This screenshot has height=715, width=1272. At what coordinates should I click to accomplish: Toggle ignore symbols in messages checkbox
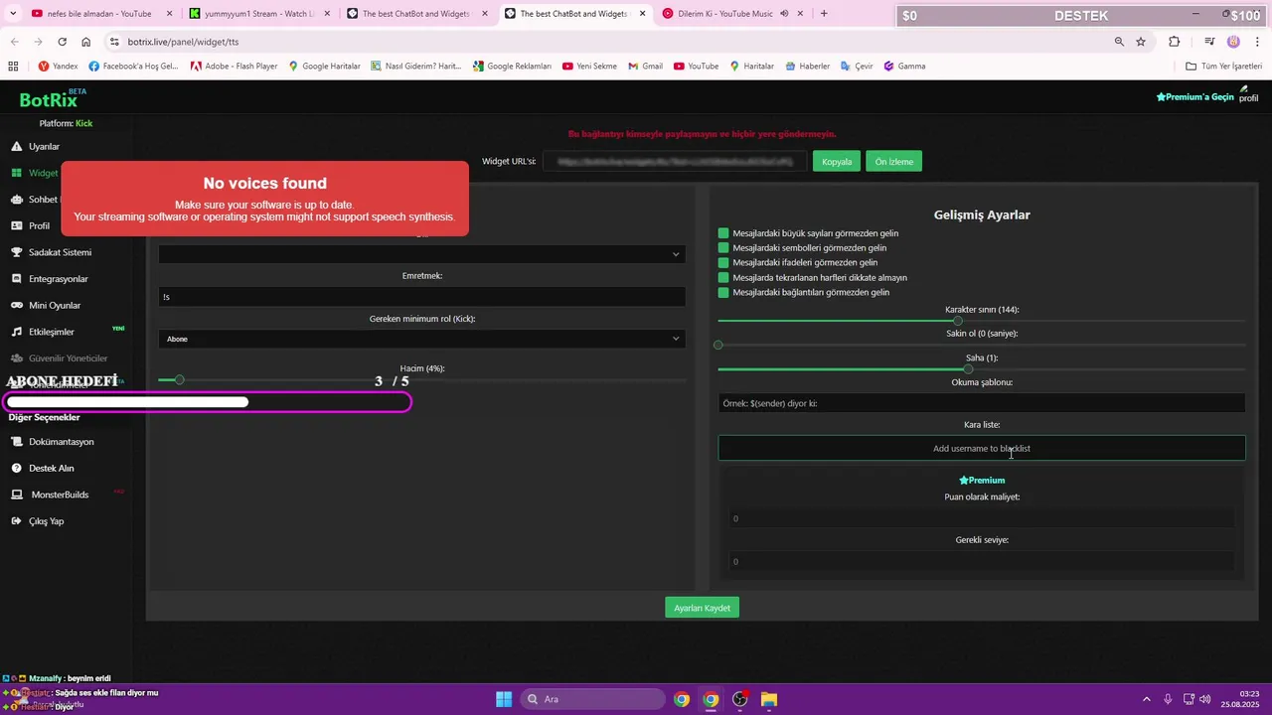click(x=723, y=248)
